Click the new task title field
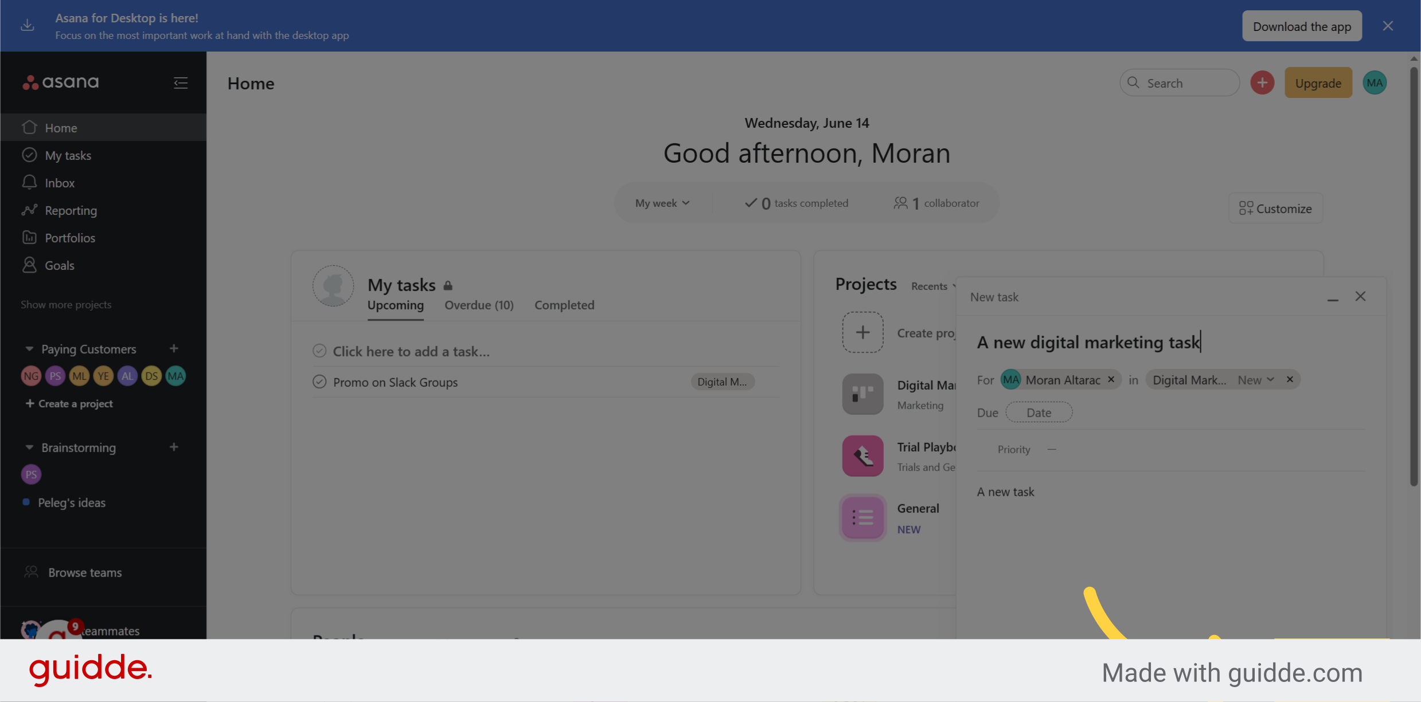The height and width of the screenshot is (702, 1421). (x=1088, y=342)
